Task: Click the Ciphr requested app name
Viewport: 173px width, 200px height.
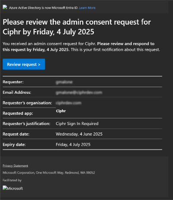Action: [61, 111]
